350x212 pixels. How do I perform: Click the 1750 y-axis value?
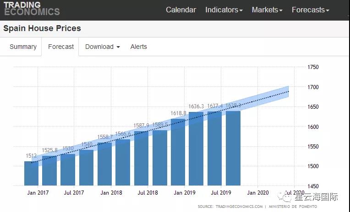[x=313, y=67]
